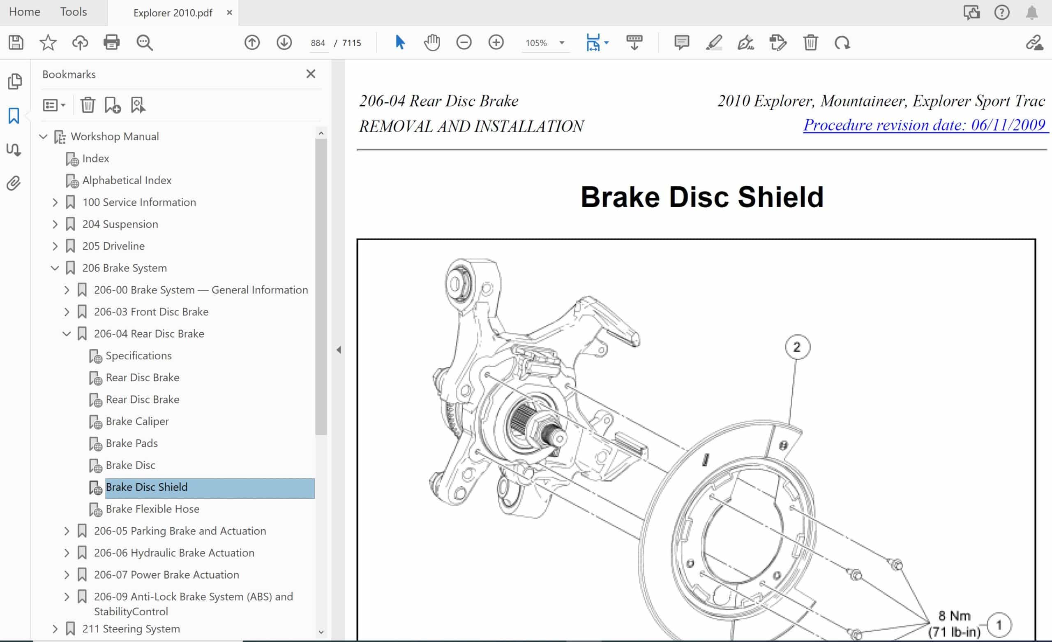Open the sign document tool
Screen dimensions: 1052x642
pos(745,43)
